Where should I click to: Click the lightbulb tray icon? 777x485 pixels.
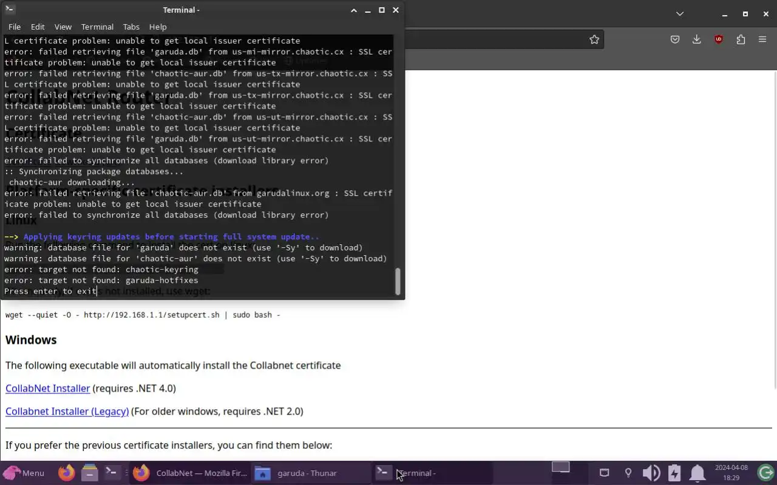(628, 473)
